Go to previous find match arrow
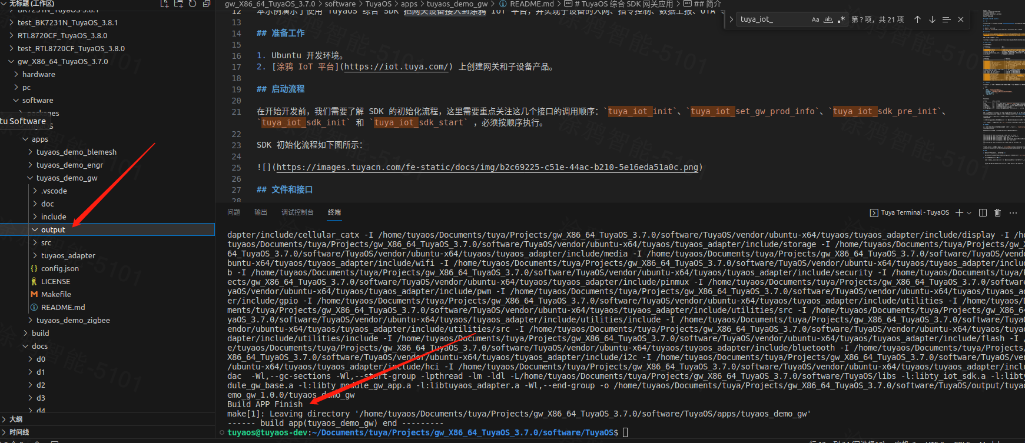 (x=917, y=19)
